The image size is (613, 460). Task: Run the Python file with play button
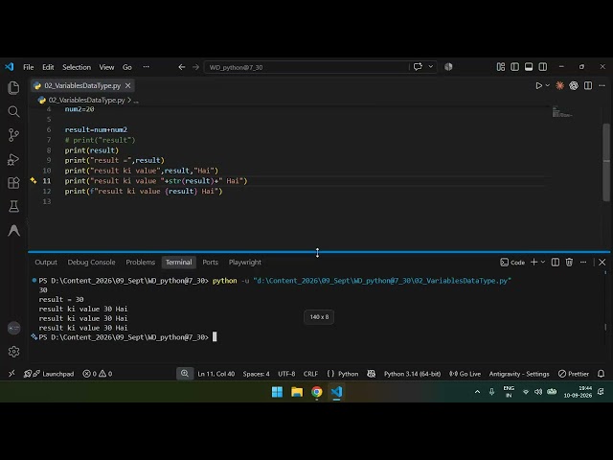tap(538, 85)
